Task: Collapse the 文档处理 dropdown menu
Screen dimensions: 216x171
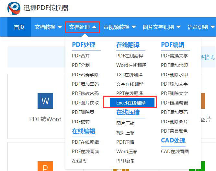Action: [83, 27]
